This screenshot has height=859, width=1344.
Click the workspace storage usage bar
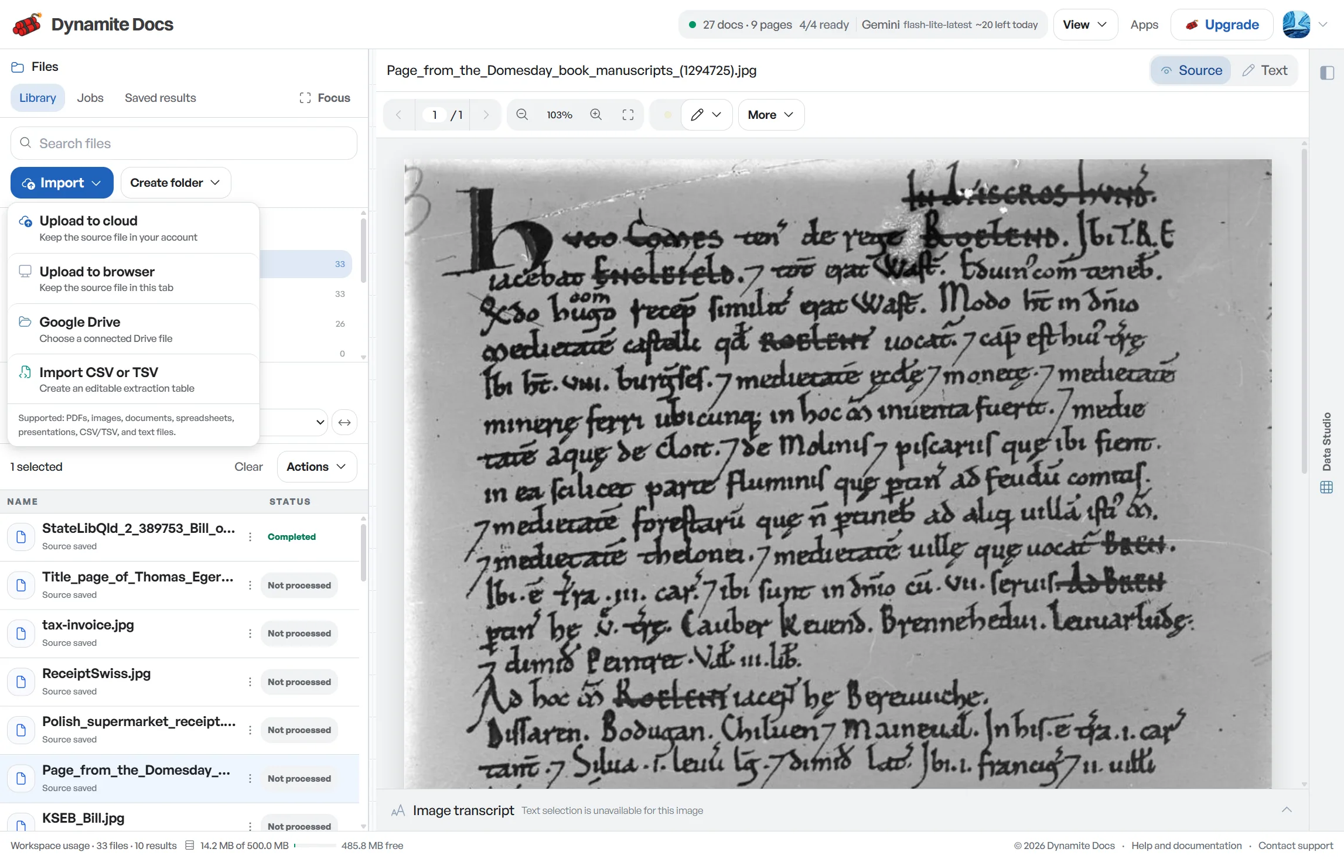(x=315, y=846)
